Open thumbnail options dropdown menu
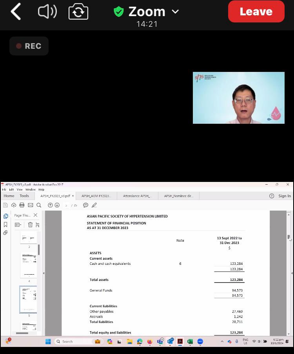The width and height of the screenshot is (294, 354). 18,225
